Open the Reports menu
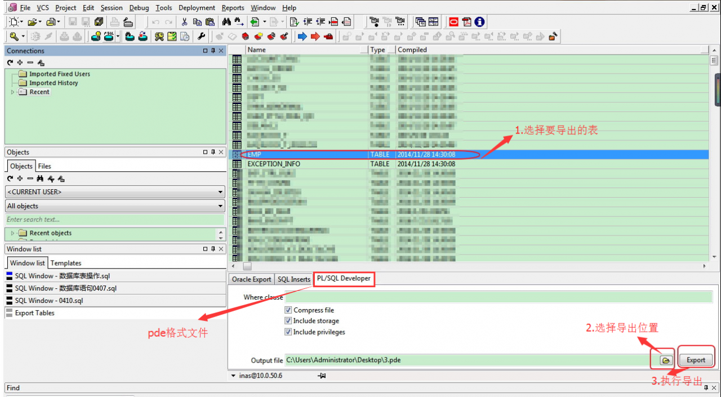Image resolution: width=721 pixels, height=397 pixels. (x=233, y=8)
